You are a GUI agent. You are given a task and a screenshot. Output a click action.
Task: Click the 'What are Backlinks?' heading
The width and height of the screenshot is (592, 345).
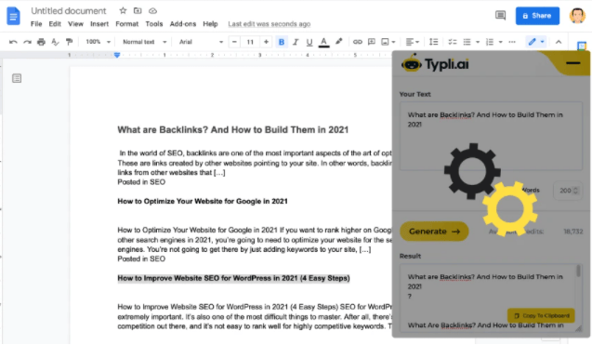[x=232, y=130]
